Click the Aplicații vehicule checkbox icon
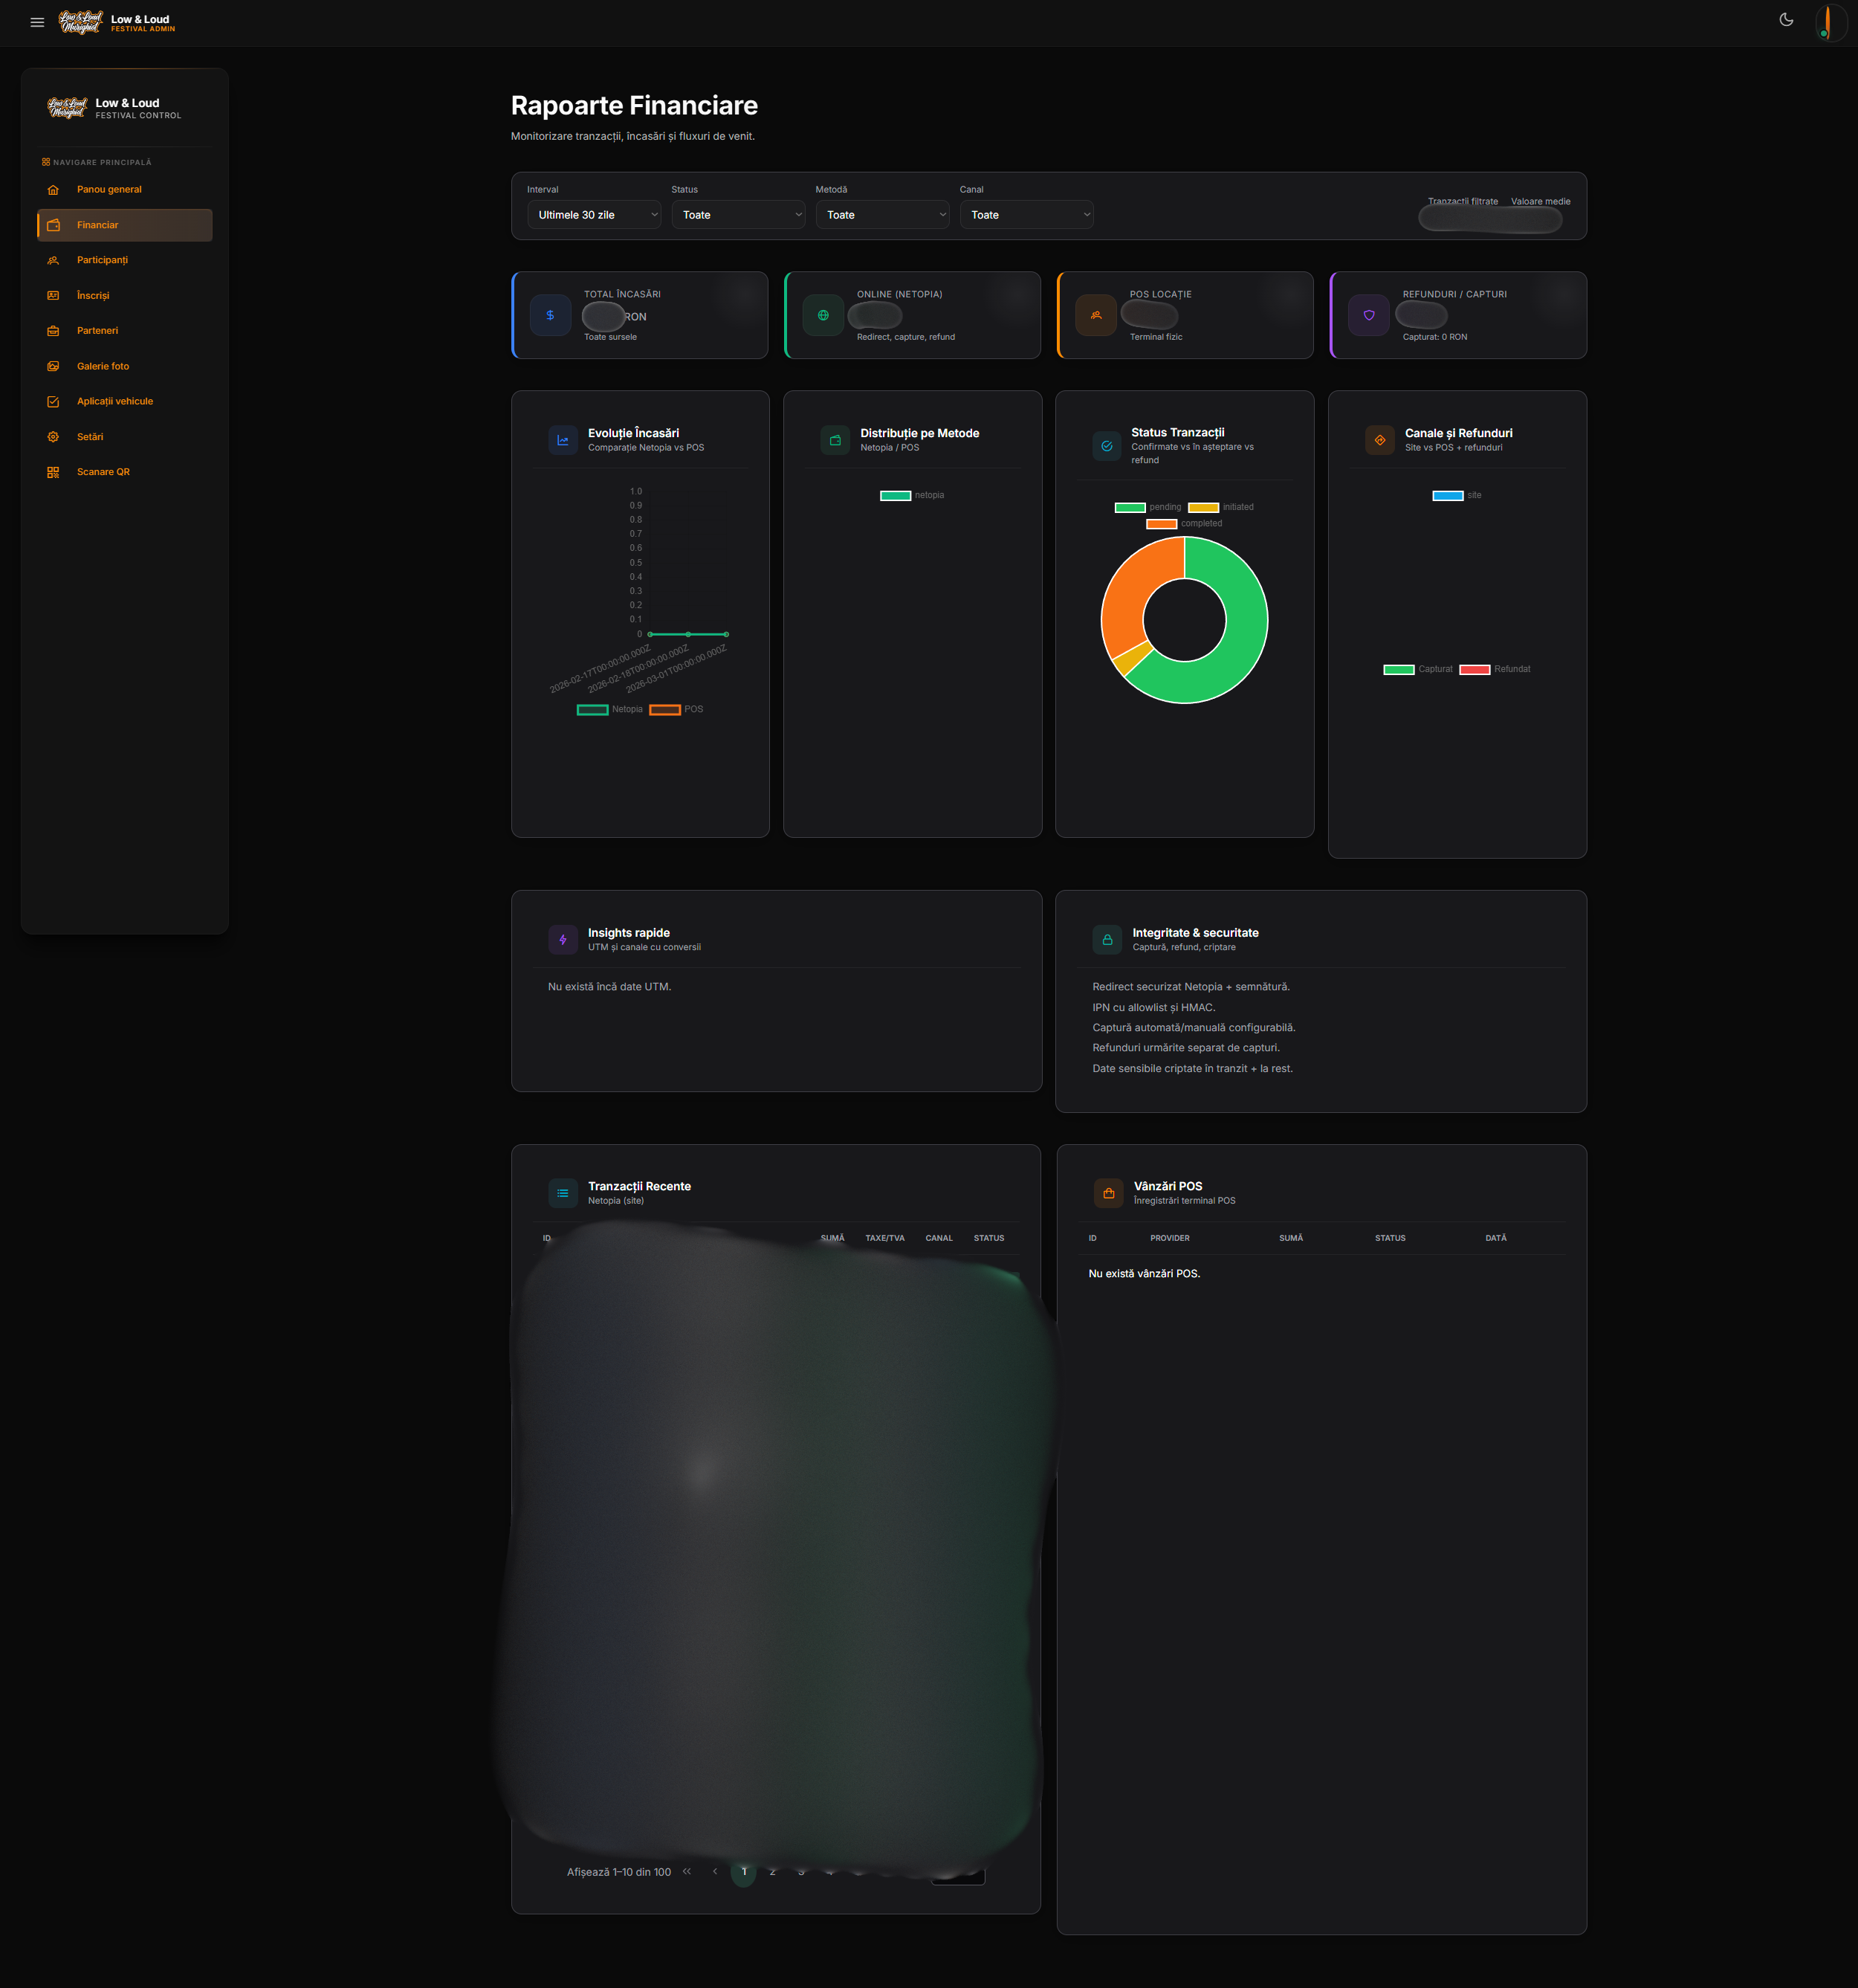 pos(53,402)
